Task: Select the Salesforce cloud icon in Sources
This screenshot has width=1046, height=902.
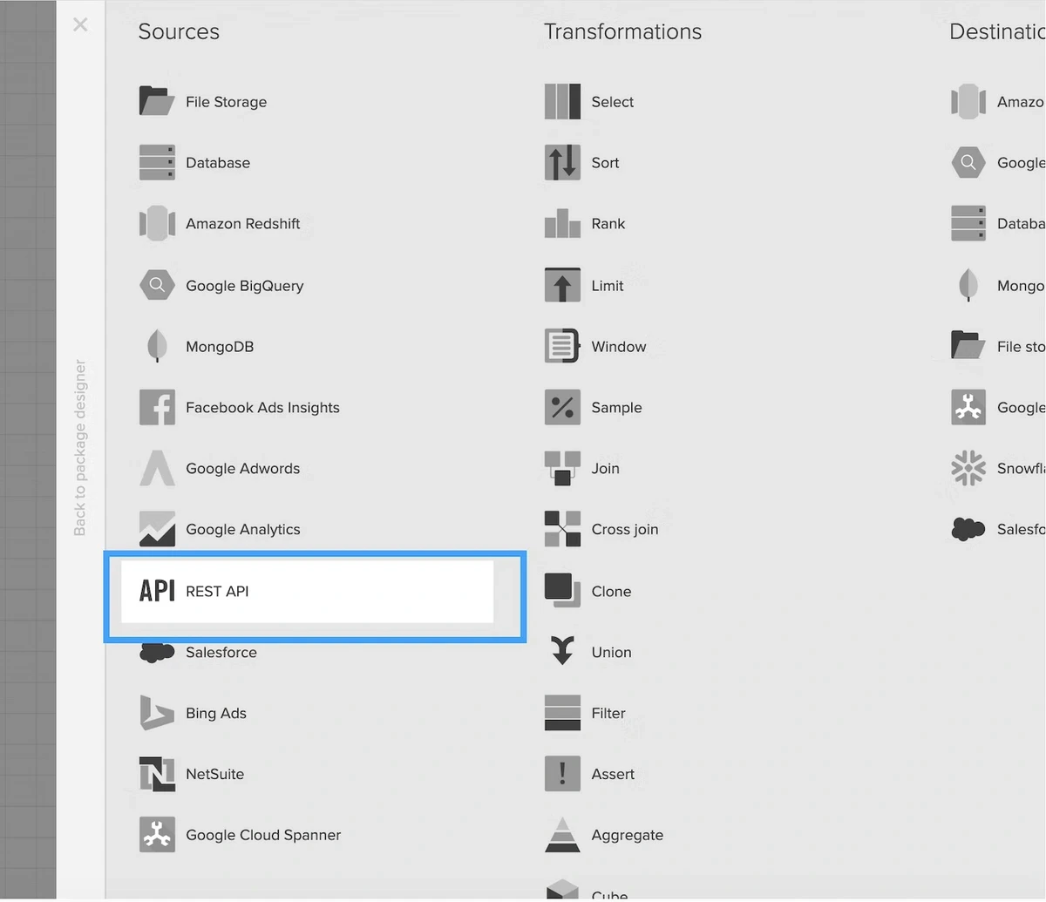Action: tap(157, 652)
